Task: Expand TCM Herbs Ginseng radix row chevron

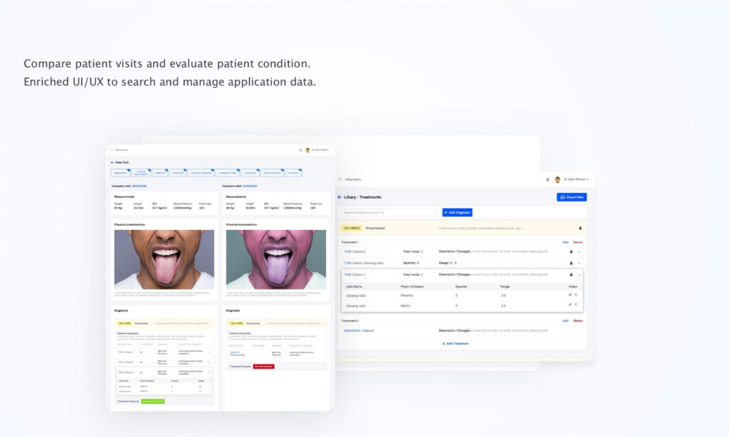Action: click(x=579, y=263)
